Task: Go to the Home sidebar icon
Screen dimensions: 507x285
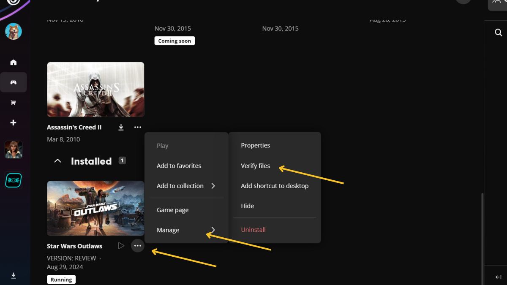Action: click(14, 62)
